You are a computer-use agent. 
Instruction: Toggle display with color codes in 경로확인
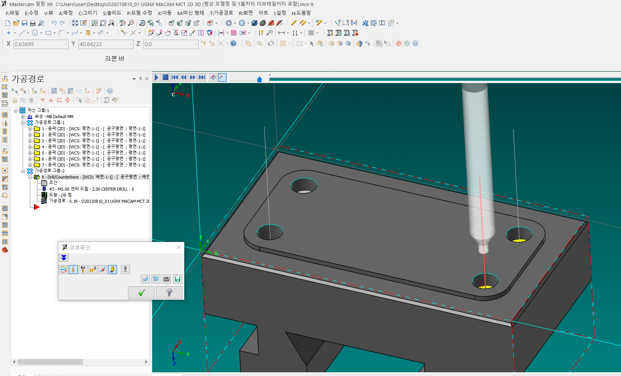pos(63,270)
